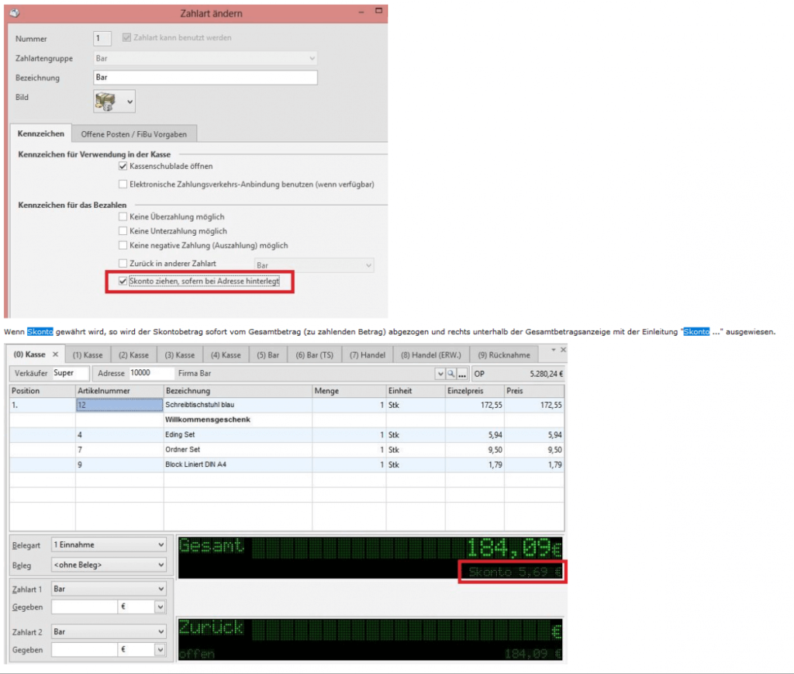This screenshot has height=674, width=794.
Task: Click the Bezeichnung text field
Action: [205, 78]
